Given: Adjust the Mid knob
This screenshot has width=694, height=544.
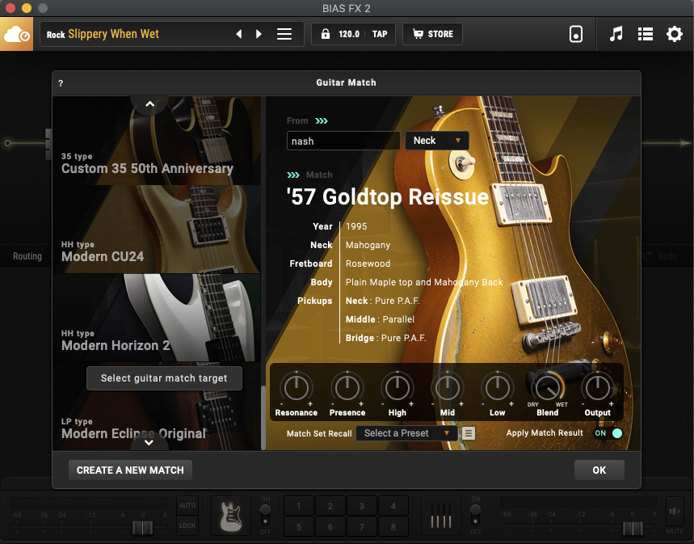Looking at the screenshot, I should coord(448,388).
